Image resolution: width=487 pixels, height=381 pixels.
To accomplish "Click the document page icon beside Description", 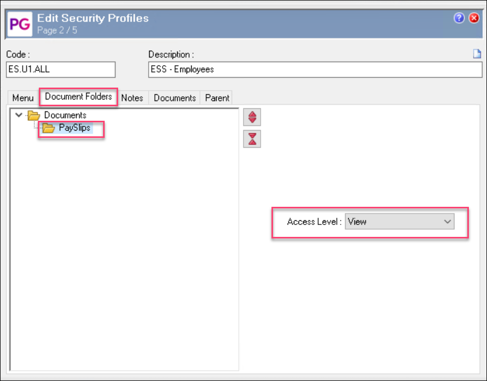I will [477, 54].
